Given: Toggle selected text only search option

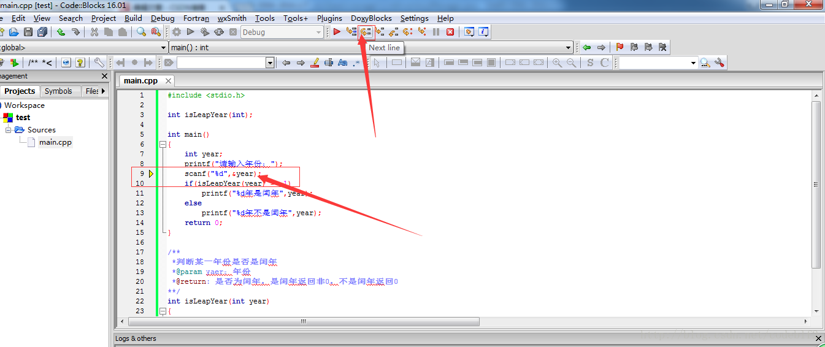Looking at the screenshot, I should (x=329, y=63).
